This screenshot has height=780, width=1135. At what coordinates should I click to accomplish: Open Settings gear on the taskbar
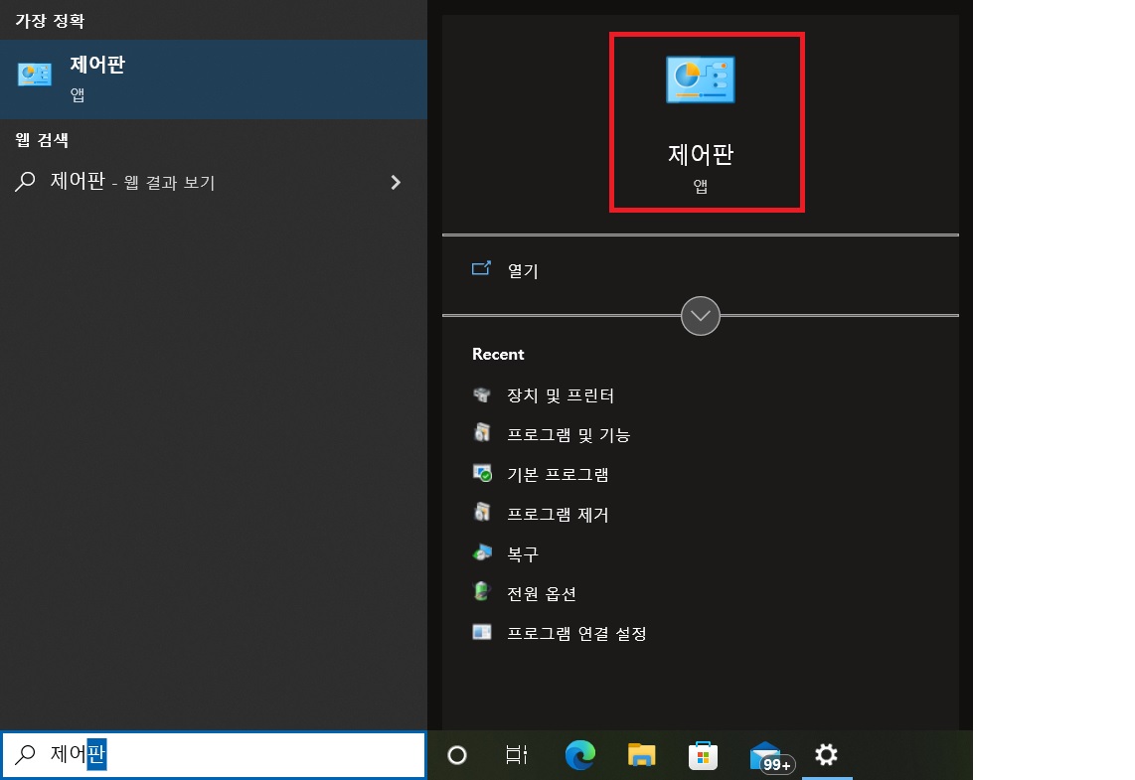tap(826, 755)
